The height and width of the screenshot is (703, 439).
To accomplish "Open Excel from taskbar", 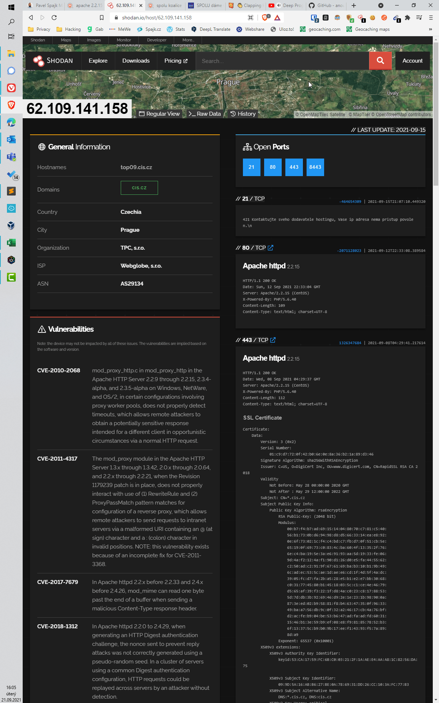I will click(11, 243).
